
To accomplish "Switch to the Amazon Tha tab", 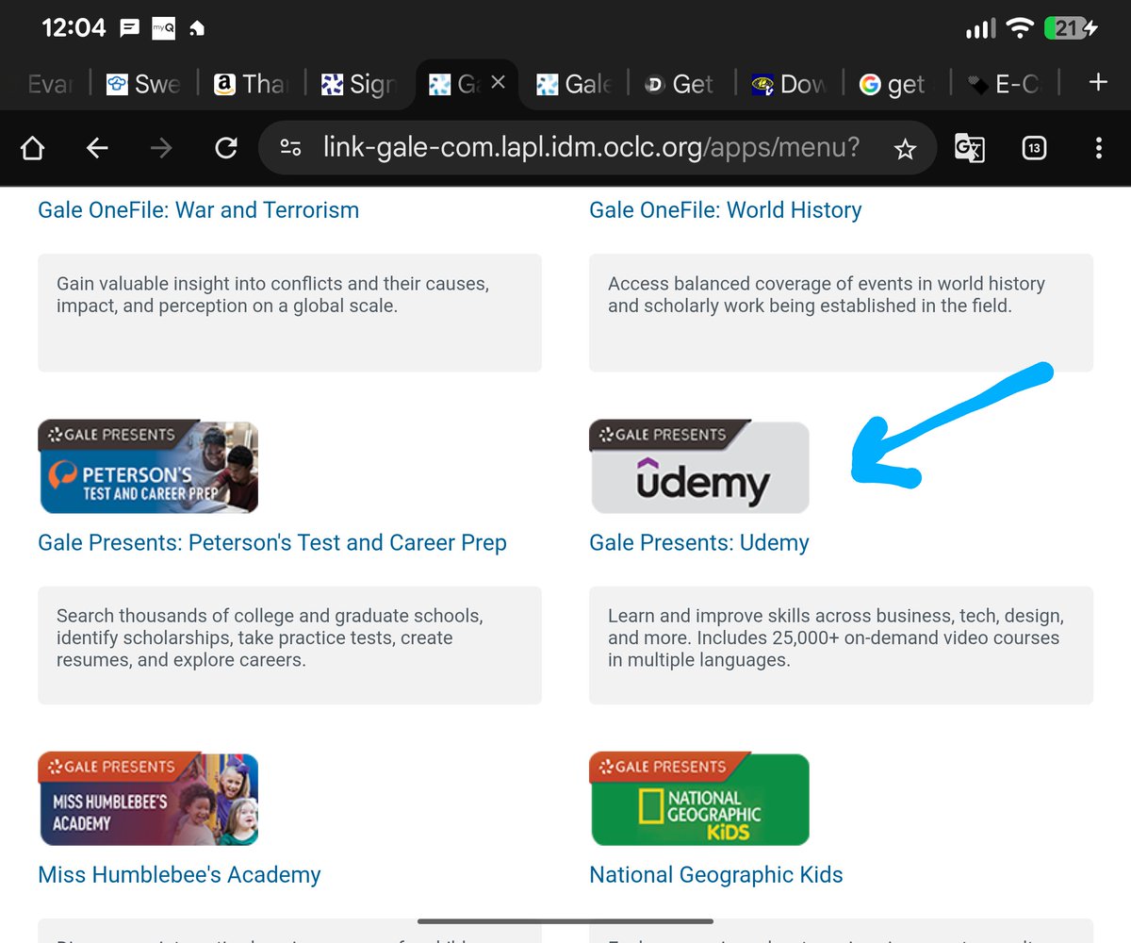I will pyautogui.click(x=250, y=84).
